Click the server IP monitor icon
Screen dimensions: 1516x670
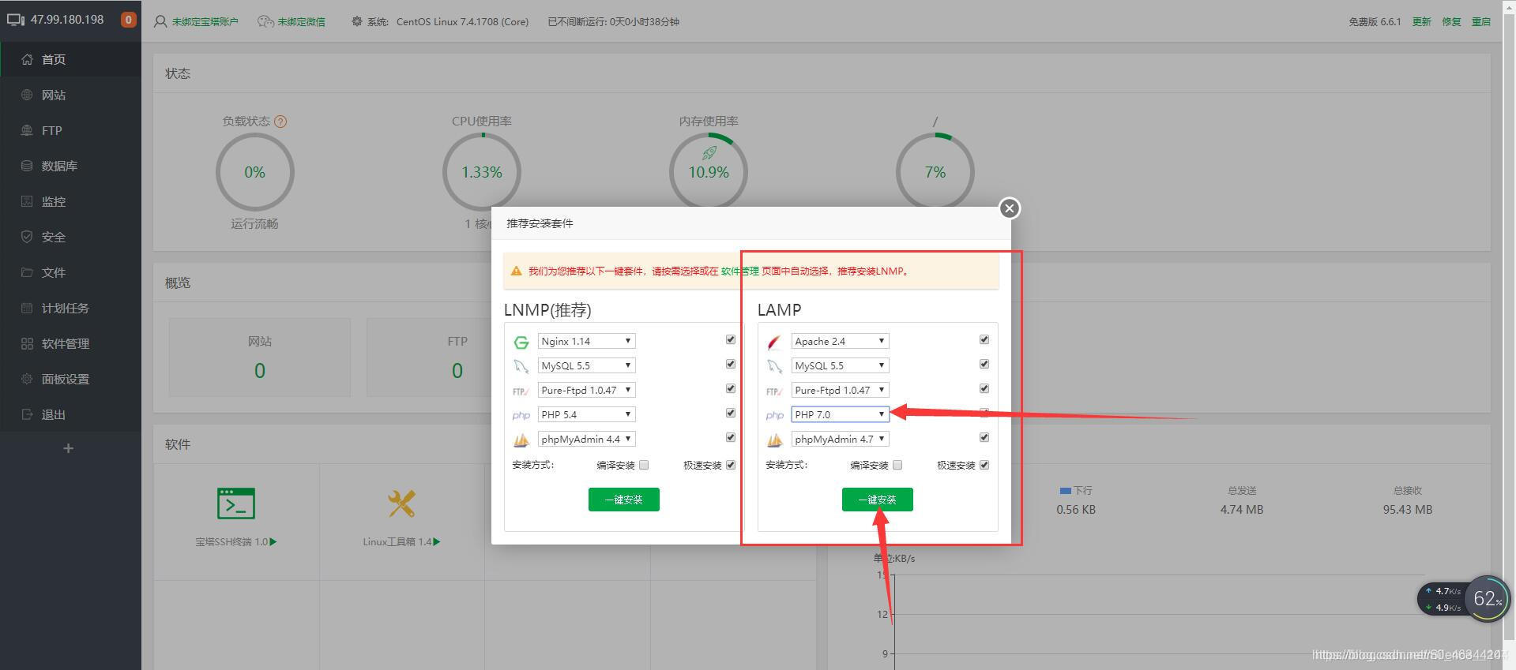tap(16, 20)
